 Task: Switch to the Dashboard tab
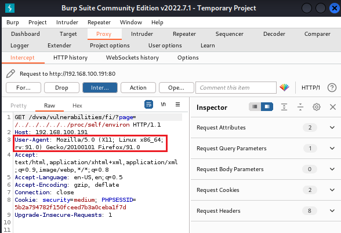point(26,34)
